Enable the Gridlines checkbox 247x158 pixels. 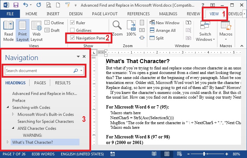[x=72, y=30]
